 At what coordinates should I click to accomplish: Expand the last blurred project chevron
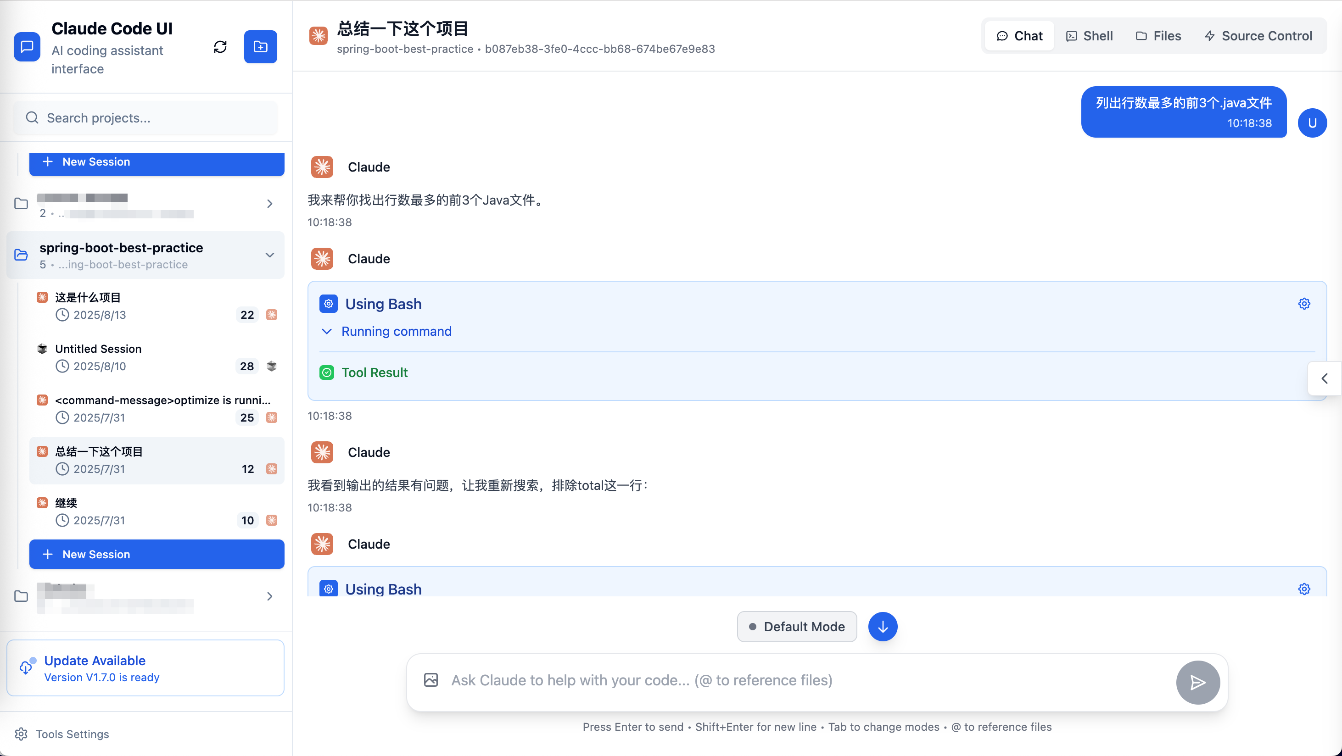pos(269,596)
